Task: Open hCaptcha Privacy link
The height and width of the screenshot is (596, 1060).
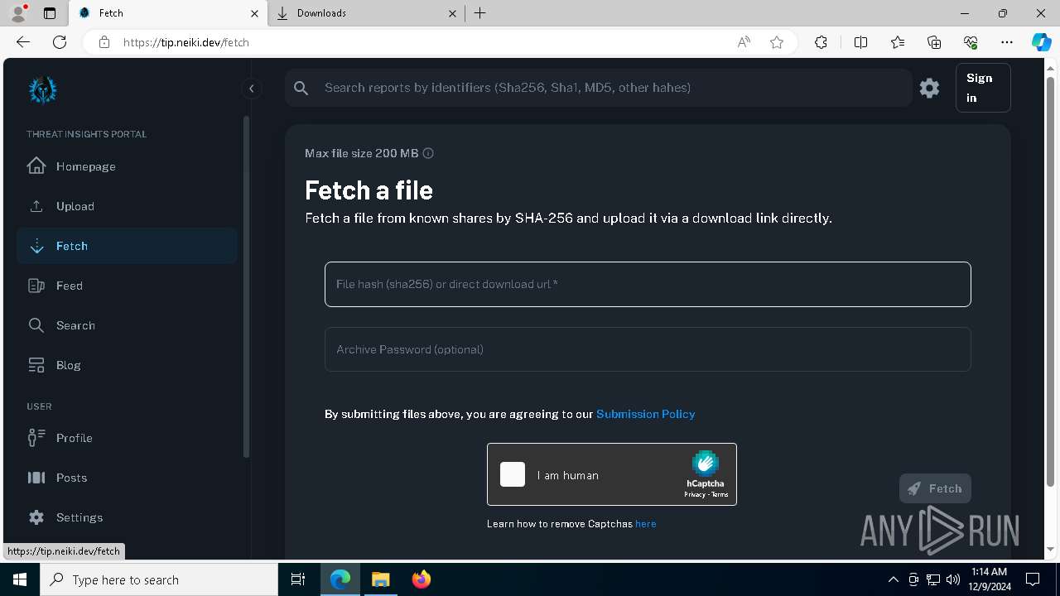Action: [695, 494]
